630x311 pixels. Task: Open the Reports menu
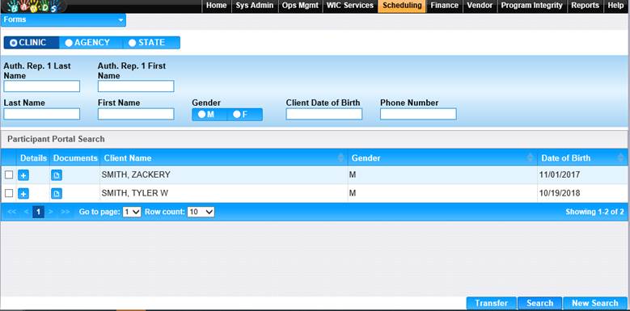[585, 6]
